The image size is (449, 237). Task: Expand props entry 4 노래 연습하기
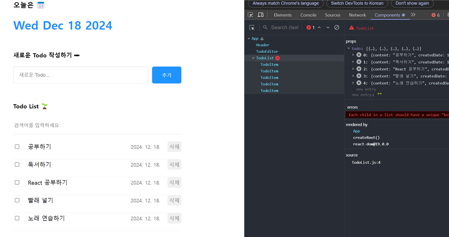[x=353, y=83]
